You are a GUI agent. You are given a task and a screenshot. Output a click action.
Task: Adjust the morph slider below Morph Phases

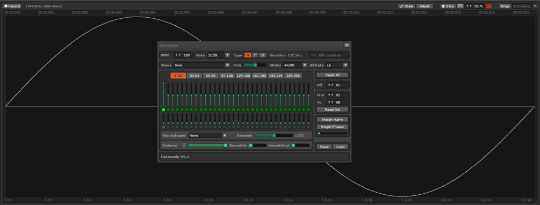point(333,134)
